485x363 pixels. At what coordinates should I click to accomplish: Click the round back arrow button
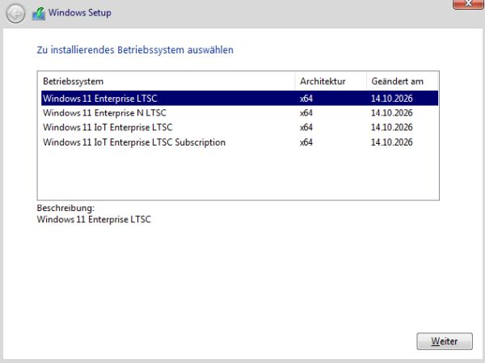click(x=15, y=13)
